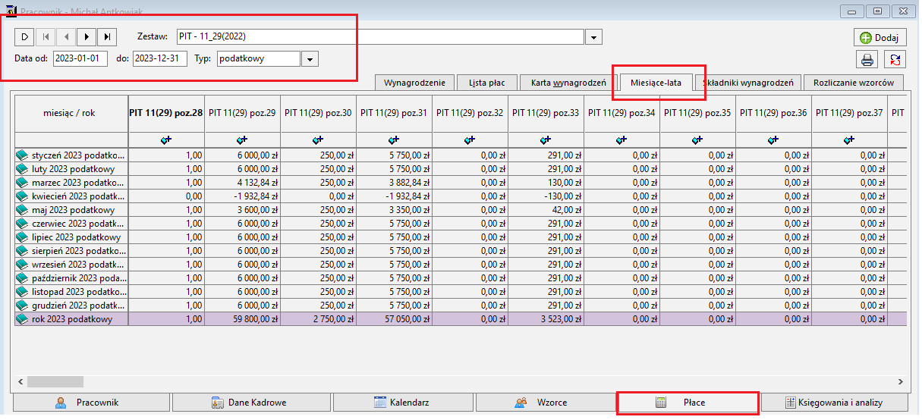Click filter icon under PIT 11(29) poz.30
The width and height of the screenshot is (922, 420).
318,139
